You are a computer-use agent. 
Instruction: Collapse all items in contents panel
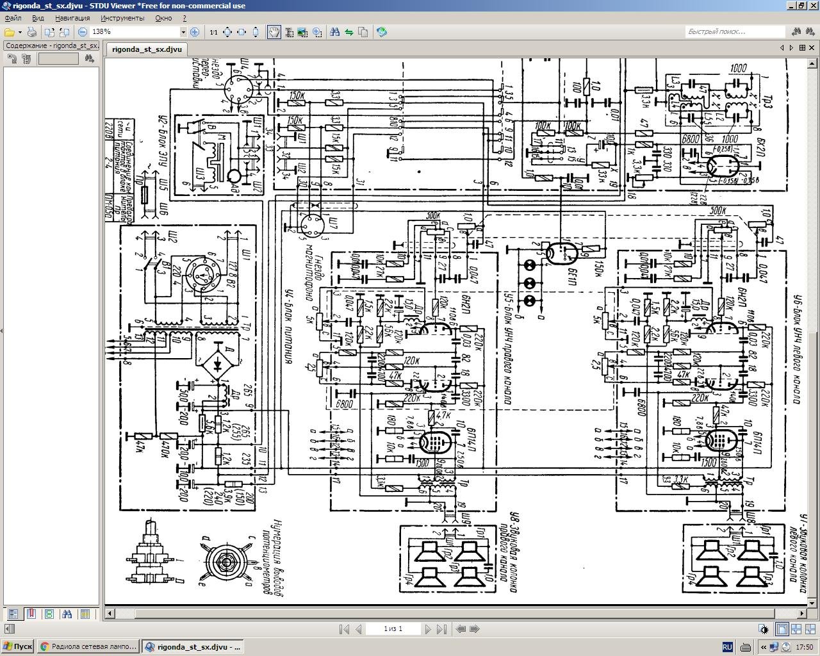26,59
